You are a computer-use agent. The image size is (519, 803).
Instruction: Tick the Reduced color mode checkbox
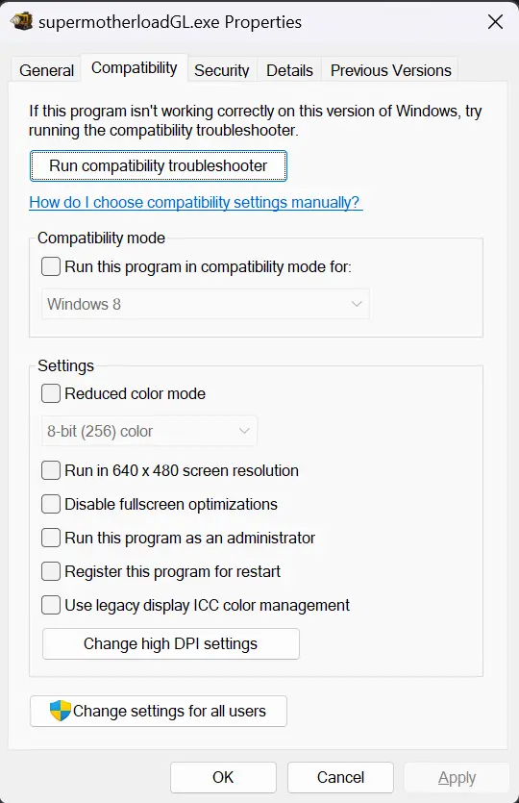pyautogui.click(x=51, y=393)
